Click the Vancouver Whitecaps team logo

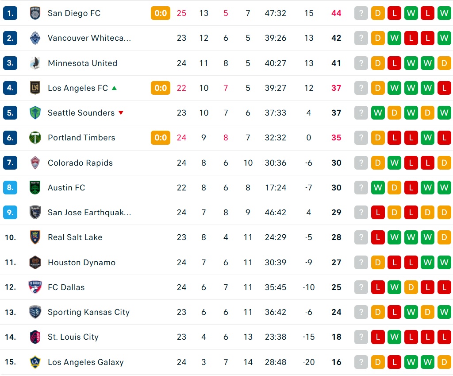(35, 38)
